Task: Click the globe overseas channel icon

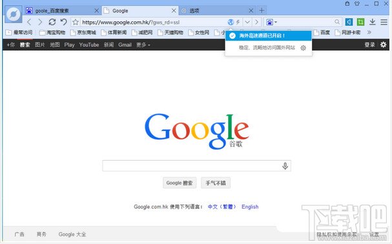Action: pyautogui.click(x=231, y=22)
